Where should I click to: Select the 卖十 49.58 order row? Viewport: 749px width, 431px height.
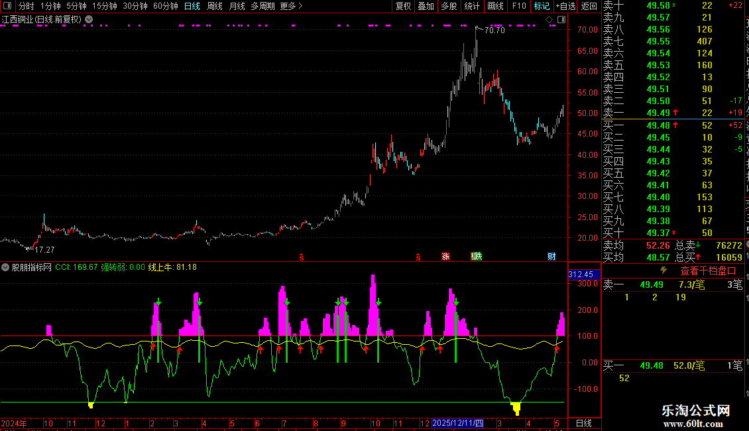[x=673, y=5]
